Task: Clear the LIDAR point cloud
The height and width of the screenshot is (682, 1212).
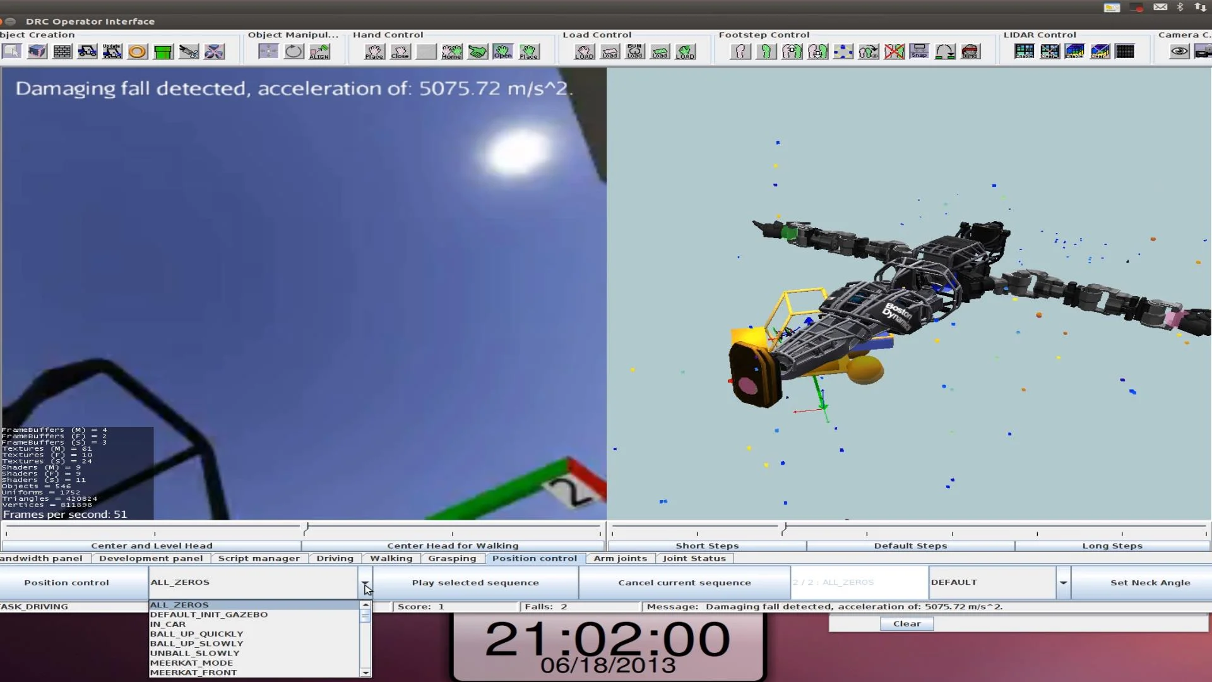Action: (1050, 51)
